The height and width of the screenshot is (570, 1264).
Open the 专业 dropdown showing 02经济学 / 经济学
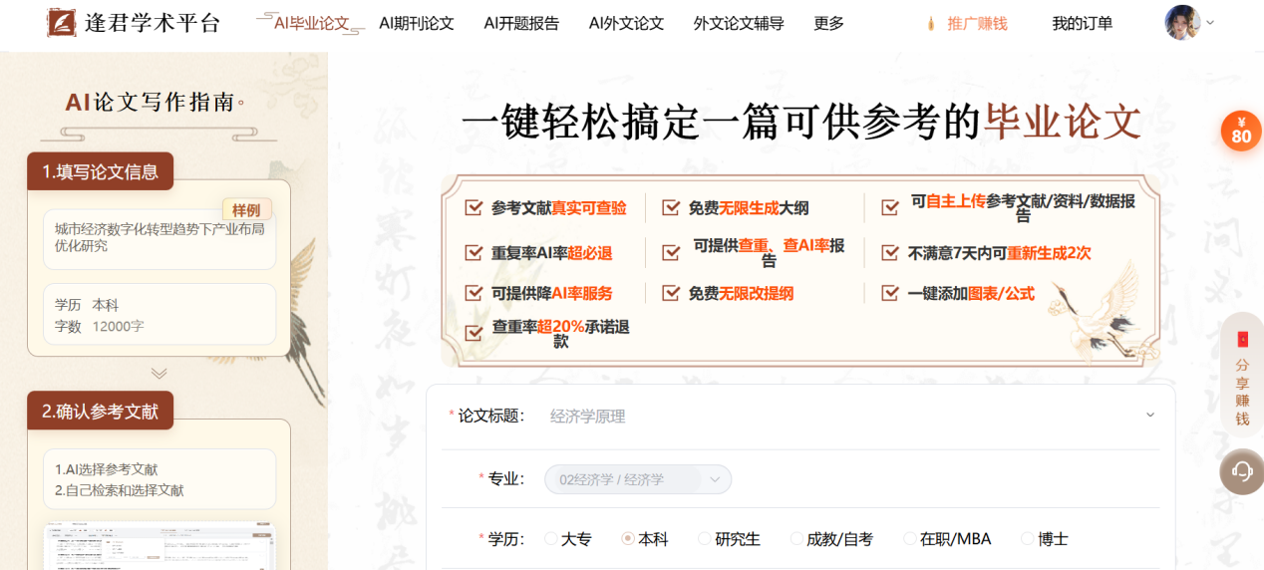[x=638, y=479]
